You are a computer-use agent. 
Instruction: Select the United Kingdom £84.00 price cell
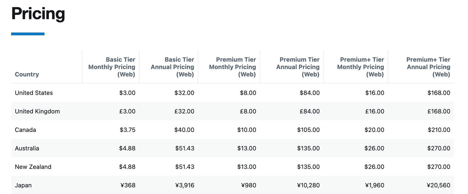click(309, 111)
